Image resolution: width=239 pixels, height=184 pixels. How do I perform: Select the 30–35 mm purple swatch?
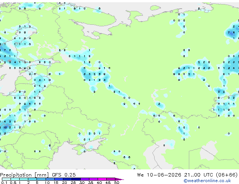[85, 179]
